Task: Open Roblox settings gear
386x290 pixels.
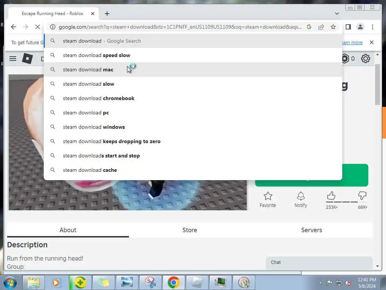Action: click(x=365, y=59)
